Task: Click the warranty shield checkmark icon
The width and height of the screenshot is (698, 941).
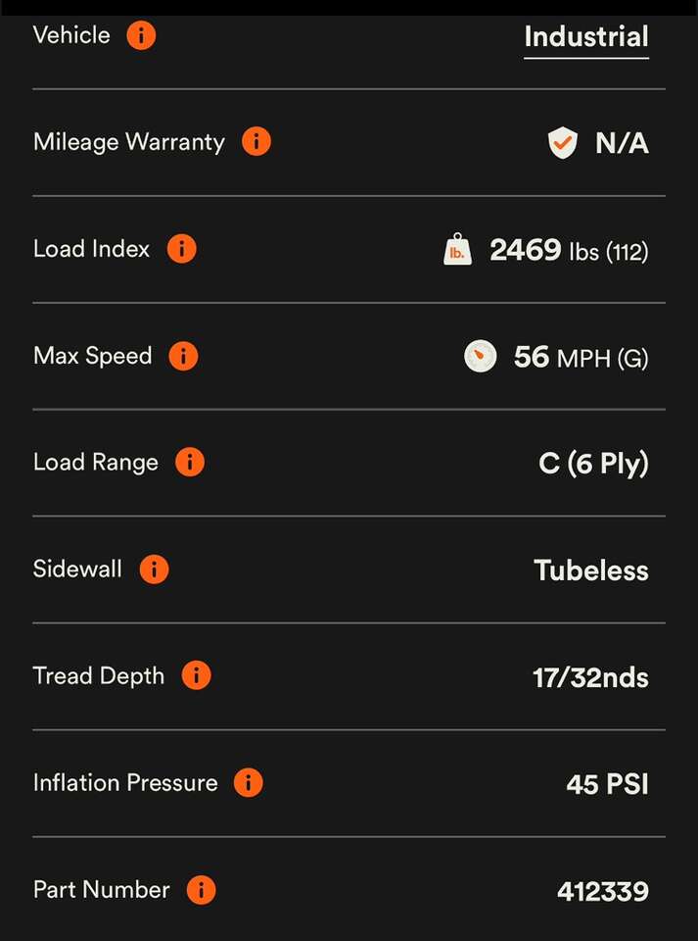Action: pyautogui.click(x=562, y=144)
